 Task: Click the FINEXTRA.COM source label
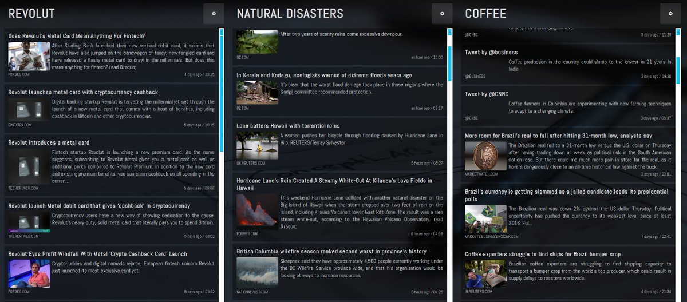20,125
